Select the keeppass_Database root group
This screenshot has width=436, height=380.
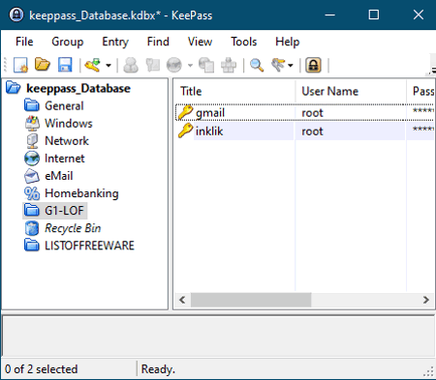[x=78, y=88]
